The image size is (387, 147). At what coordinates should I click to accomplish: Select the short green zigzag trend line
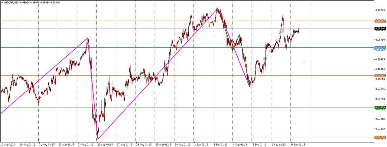(x=236, y=42)
